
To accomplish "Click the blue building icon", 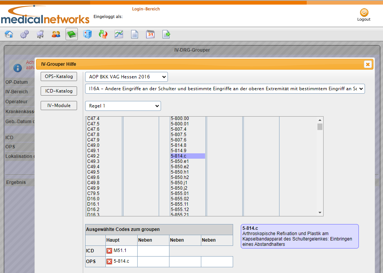I will [87, 34].
